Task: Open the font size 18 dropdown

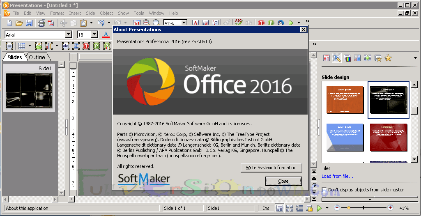Action: pos(94,34)
